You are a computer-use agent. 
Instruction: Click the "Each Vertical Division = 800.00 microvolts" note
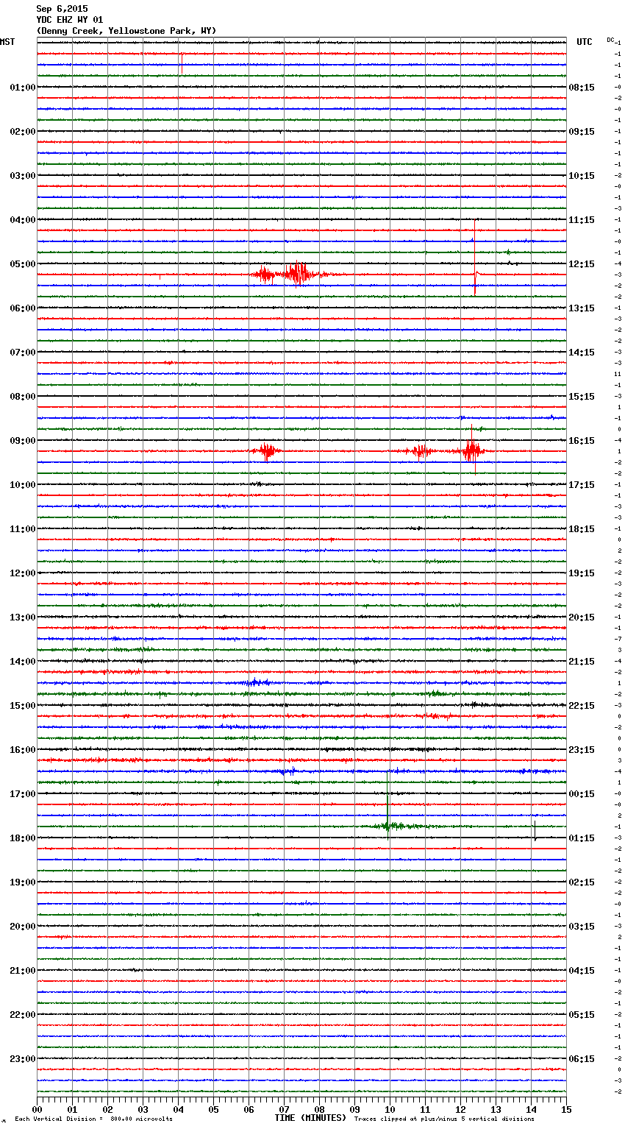(x=93, y=1119)
